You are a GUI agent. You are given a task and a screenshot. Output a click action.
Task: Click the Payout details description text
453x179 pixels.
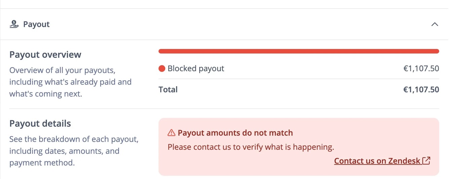(74, 151)
